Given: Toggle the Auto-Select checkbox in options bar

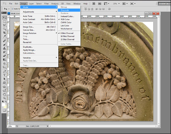Looking at the screenshot, I should tap(13, 9).
